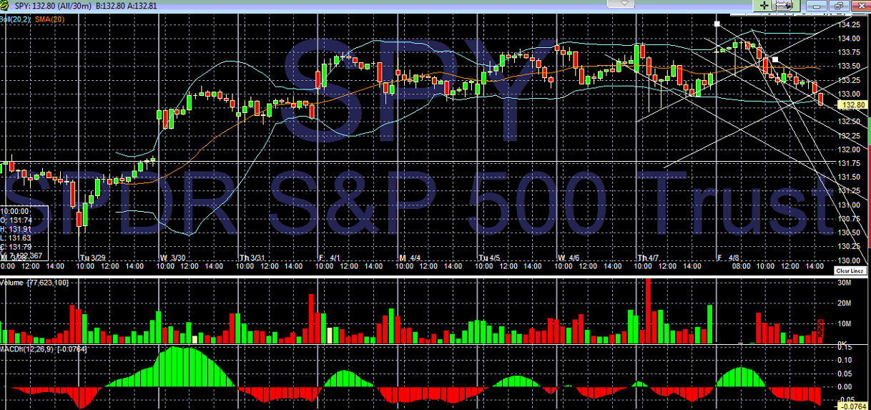
Task: Click the Tu 3/29 date label
Action: pyautogui.click(x=92, y=257)
